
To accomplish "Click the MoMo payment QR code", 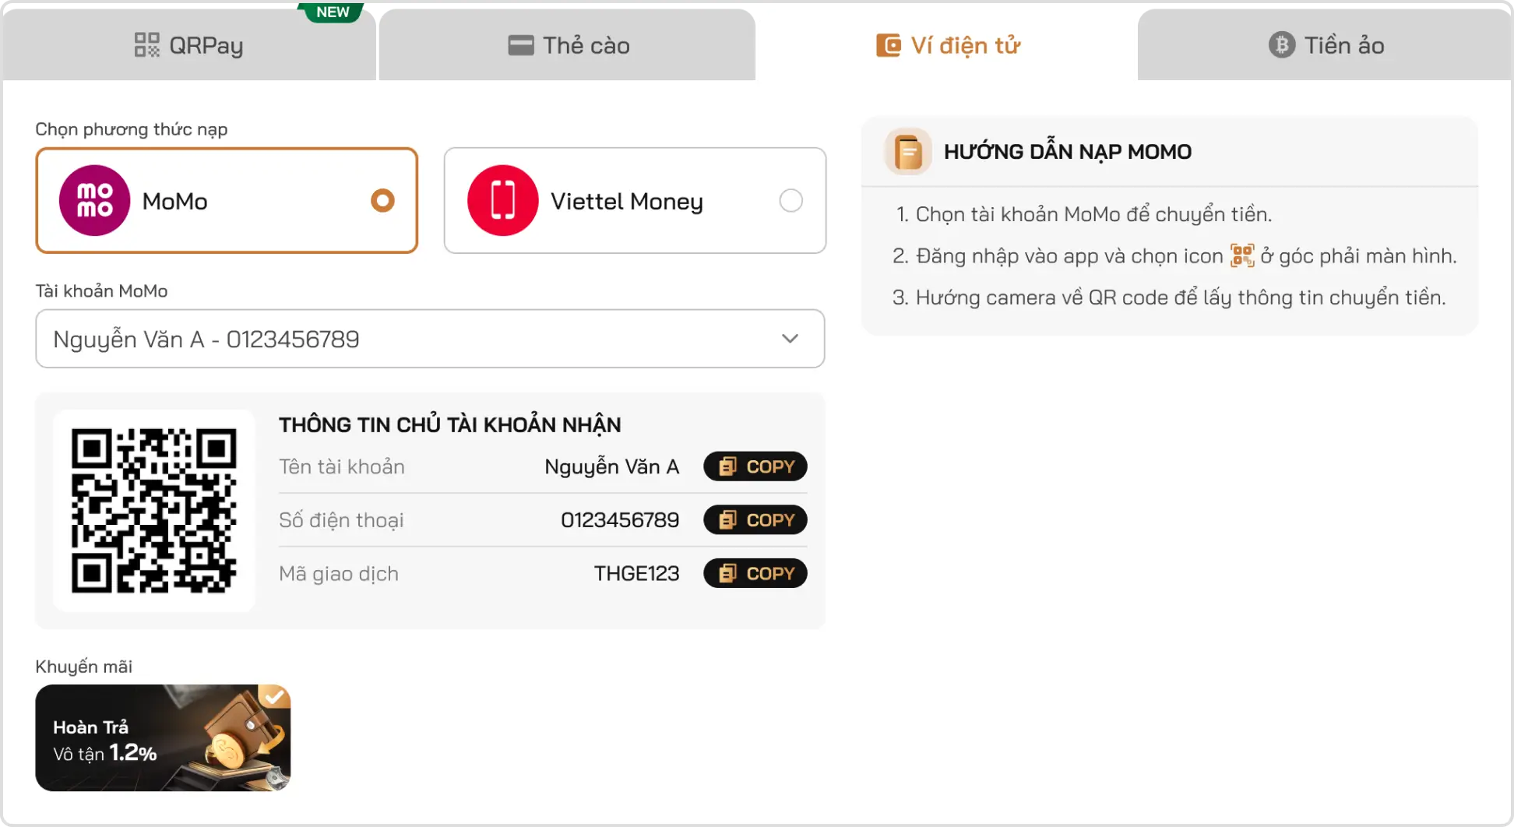I will 154,510.
